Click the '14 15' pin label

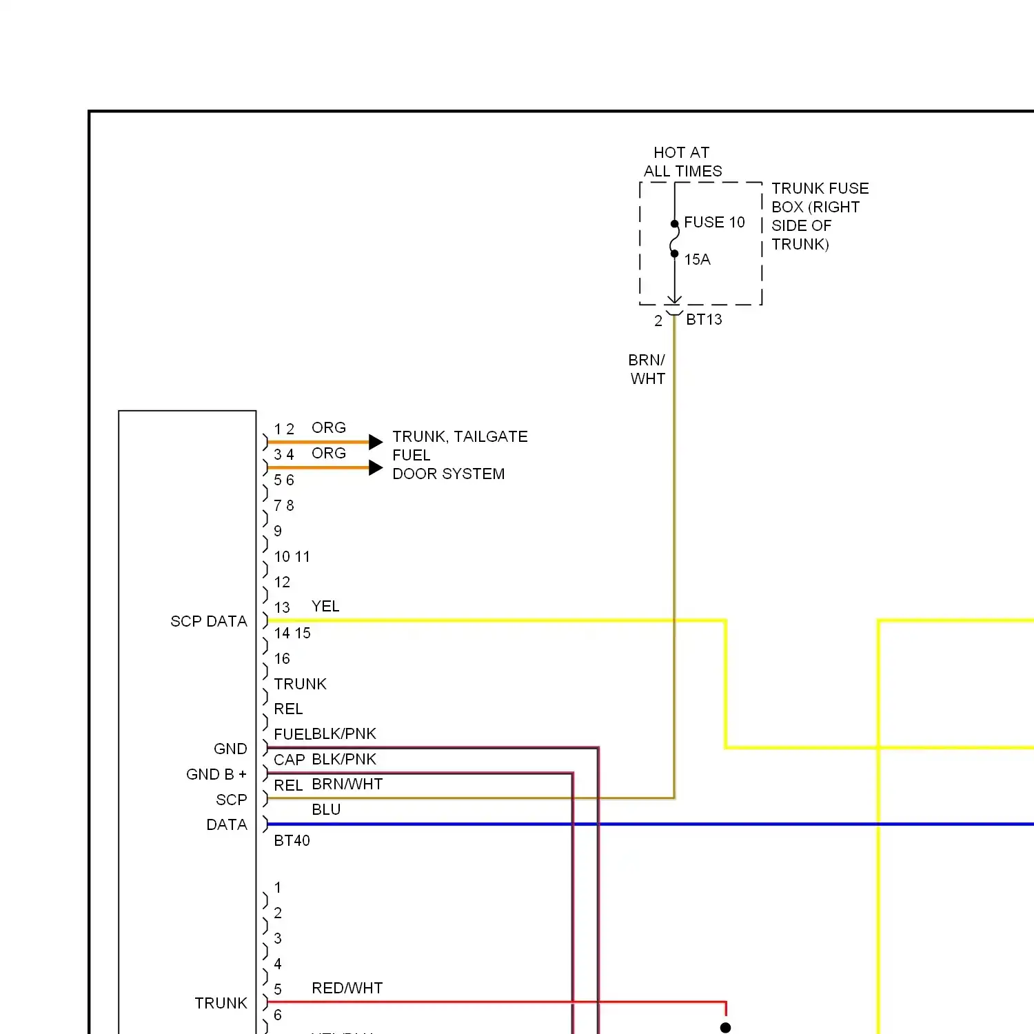coord(292,633)
